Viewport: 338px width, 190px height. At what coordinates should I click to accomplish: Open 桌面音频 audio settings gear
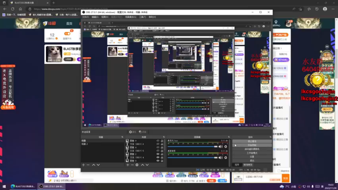pos(226,157)
